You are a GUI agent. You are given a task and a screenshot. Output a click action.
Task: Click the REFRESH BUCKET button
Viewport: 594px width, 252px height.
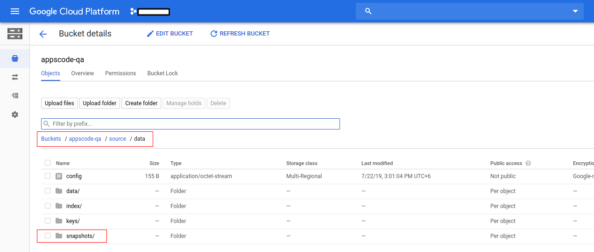(240, 34)
